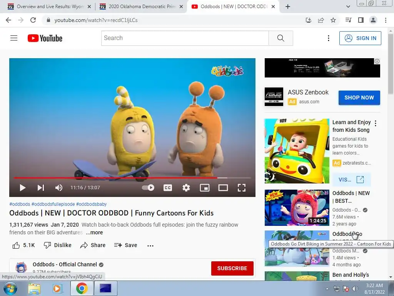The height and width of the screenshot is (296, 394).
Task: Open ASUS Zenbook ad logo
Action: (274, 97)
